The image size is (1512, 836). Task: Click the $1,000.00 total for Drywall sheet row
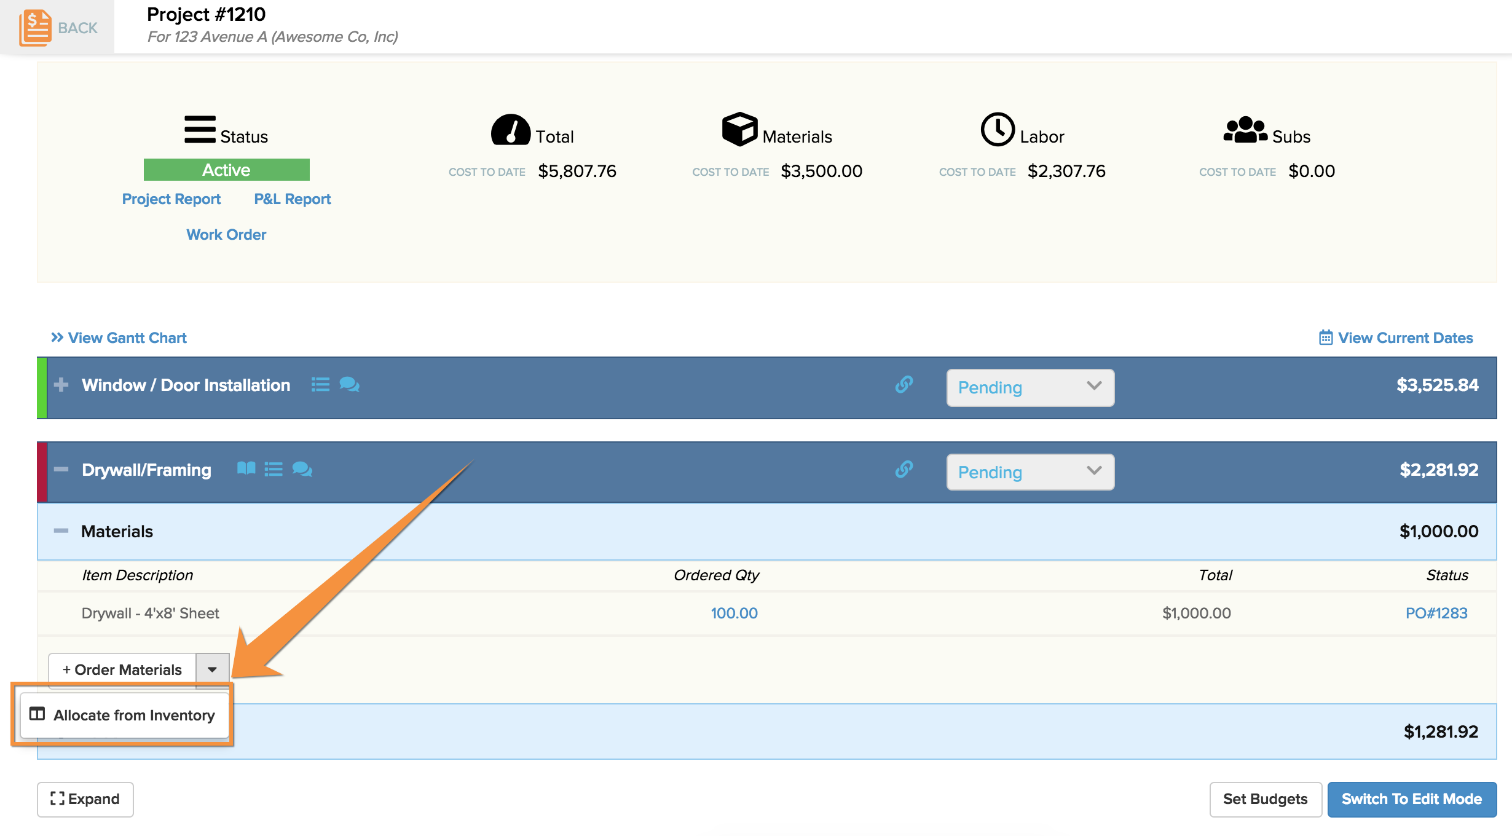coord(1196,613)
